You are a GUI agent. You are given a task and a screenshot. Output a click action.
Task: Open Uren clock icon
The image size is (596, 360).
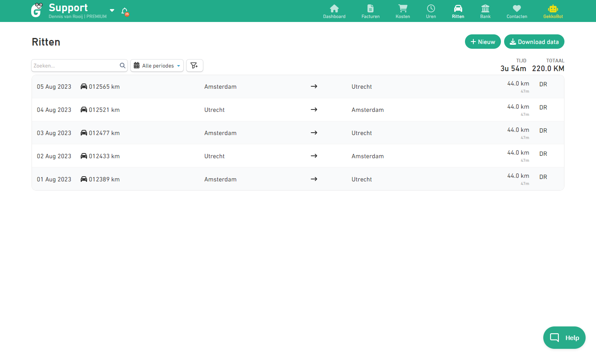431,8
